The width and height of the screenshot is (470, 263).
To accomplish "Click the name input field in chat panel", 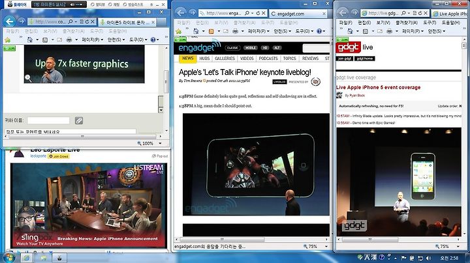I will [x=48, y=120].
